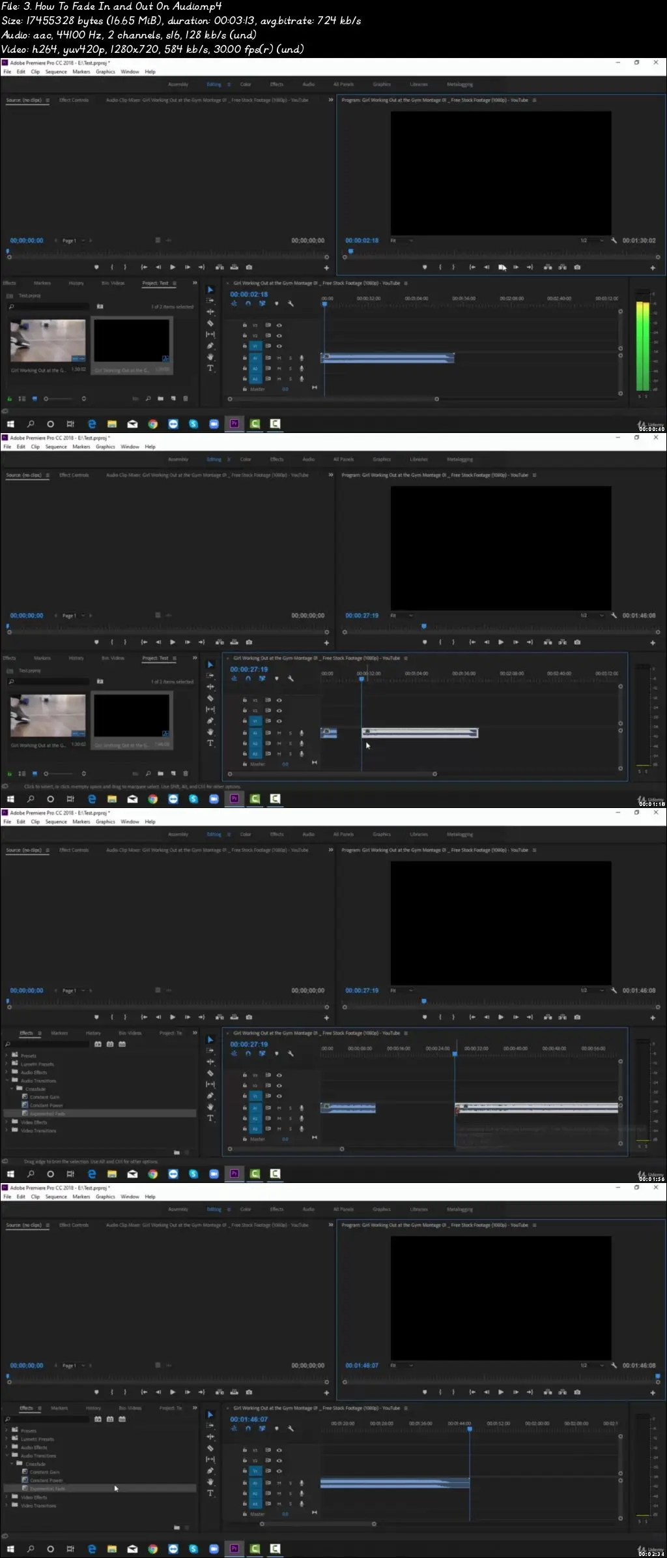The image size is (667, 1558).
Task: In the 0:00:40 frame, select the Pen tool
Action: [x=210, y=346]
